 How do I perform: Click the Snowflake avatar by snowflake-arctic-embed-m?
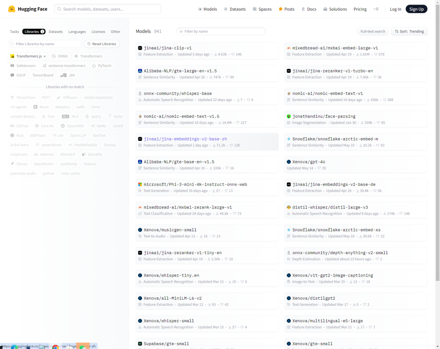(288, 139)
